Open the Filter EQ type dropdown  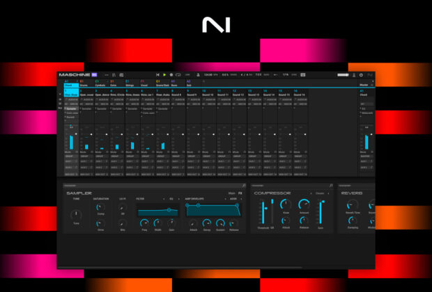click(x=171, y=199)
